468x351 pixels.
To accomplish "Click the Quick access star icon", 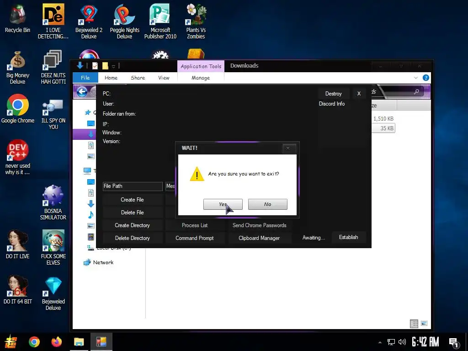I will (x=88, y=112).
